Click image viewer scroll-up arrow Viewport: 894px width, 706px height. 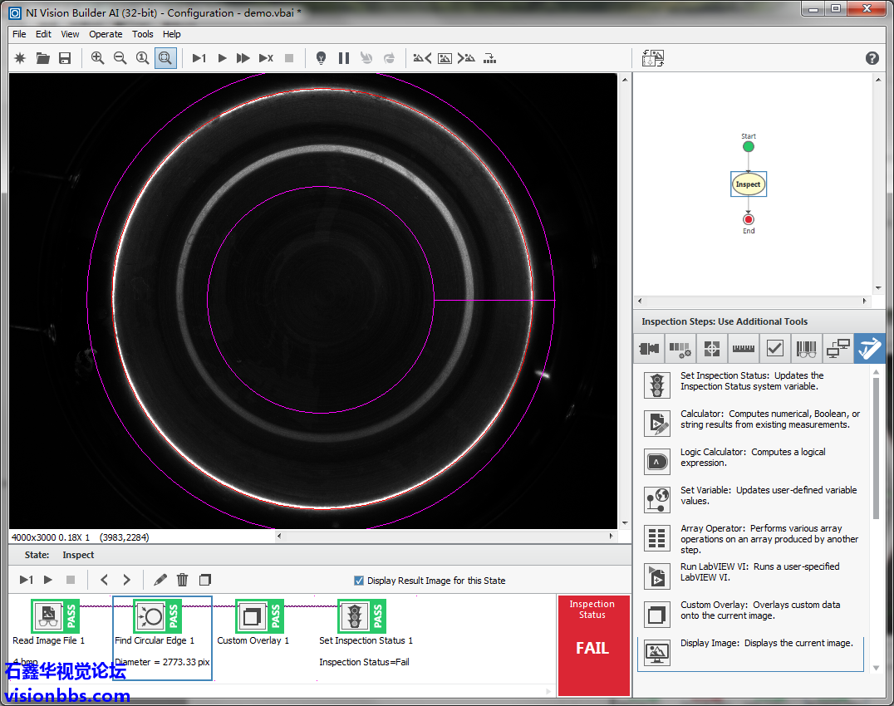625,79
